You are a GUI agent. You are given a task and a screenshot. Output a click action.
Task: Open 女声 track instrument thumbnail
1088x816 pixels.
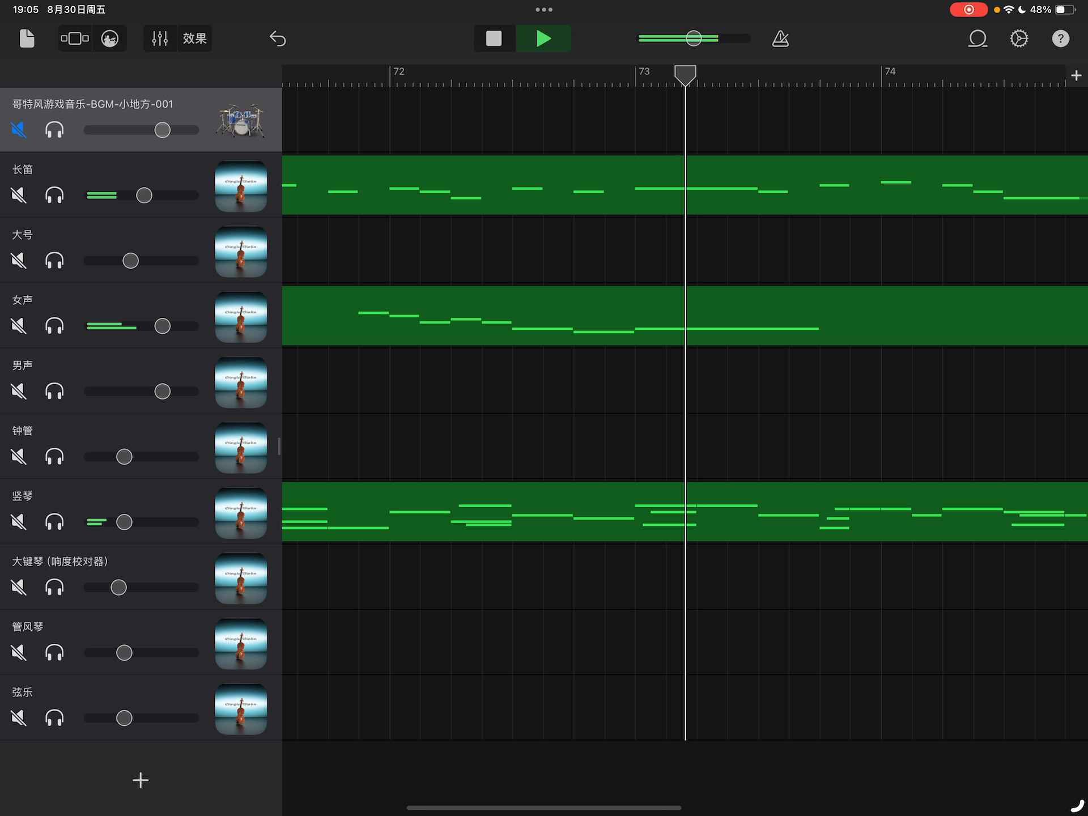[241, 317]
